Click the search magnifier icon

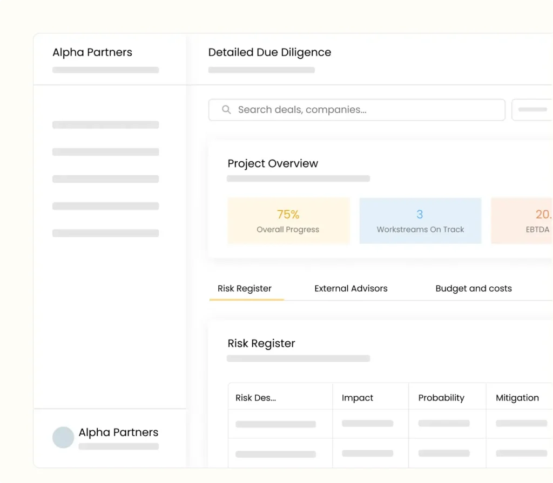(227, 110)
